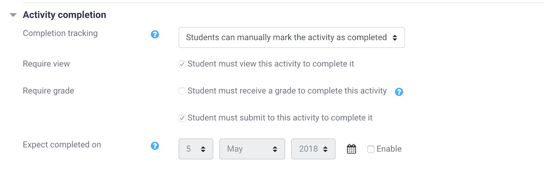This screenshot has width=544, height=169.
Task: Open help for Expect completed on
Action: [155, 146]
